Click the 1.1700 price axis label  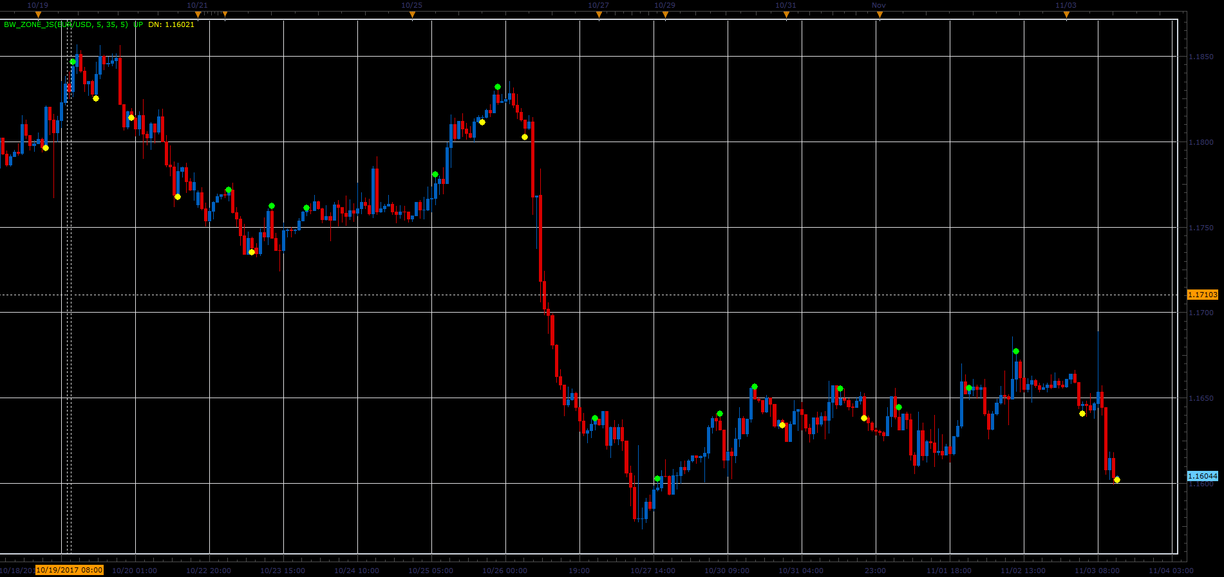[x=1201, y=313]
